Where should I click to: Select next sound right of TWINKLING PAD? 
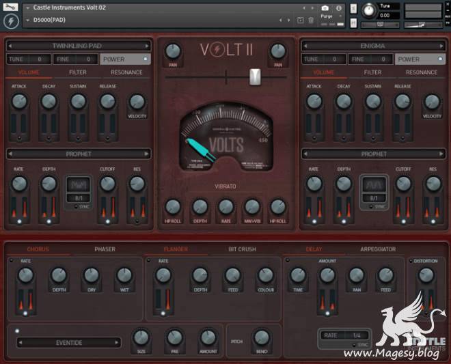coord(147,46)
